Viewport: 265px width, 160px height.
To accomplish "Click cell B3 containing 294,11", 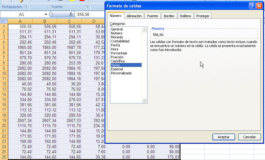I will pos(45,37).
